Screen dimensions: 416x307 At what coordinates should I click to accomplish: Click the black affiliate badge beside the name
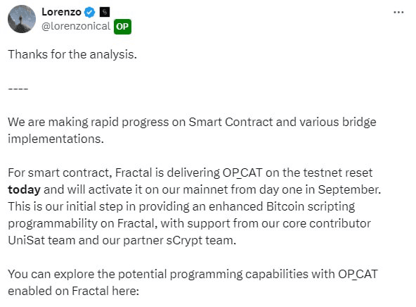click(x=105, y=12)
